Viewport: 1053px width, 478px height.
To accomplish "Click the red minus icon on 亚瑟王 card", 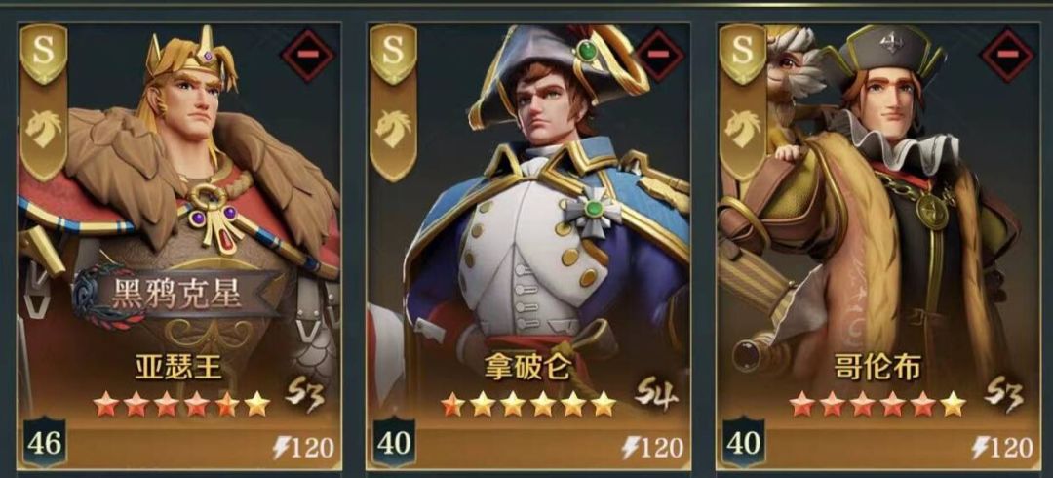I will click(307, 56).
